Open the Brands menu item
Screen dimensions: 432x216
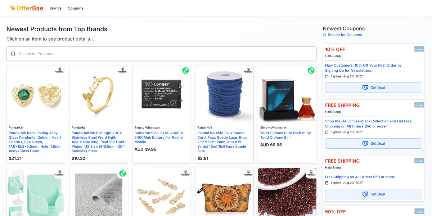pos(55,8)
